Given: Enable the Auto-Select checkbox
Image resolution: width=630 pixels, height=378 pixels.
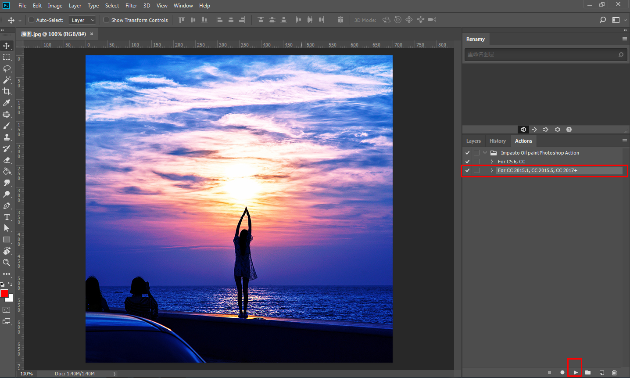Looking at the screenshot, I should click(31, 20).
